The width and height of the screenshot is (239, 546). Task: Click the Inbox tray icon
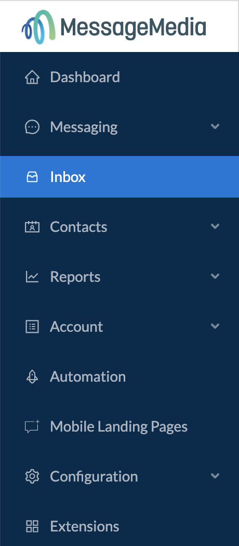pyautogui.click(x=32, y=177)
